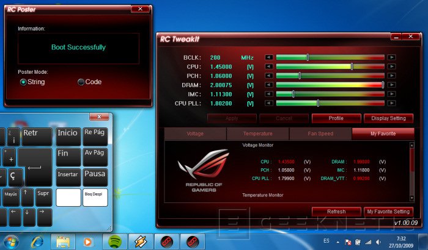Tap the Mayús key
Image resolution: width=428 pixels, height=250 pixels.
pyautogui.click(x=11, y=197)
